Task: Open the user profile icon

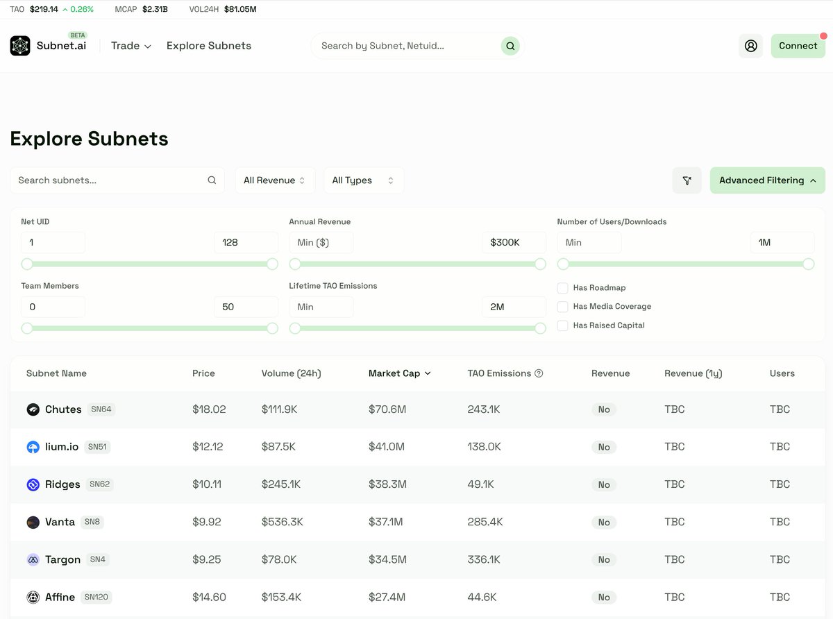Action: tap(750, 46)
